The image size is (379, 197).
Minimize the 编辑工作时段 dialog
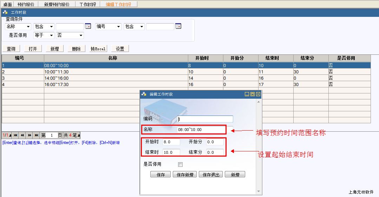247,94
